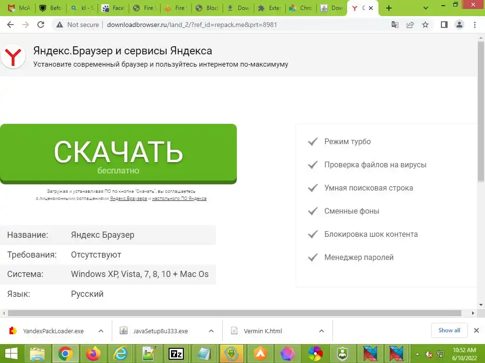Image resolution: width=485 pixels, height=363 pixels.
Task: Open the taskbar clock and date
Action: click(464, 354)
